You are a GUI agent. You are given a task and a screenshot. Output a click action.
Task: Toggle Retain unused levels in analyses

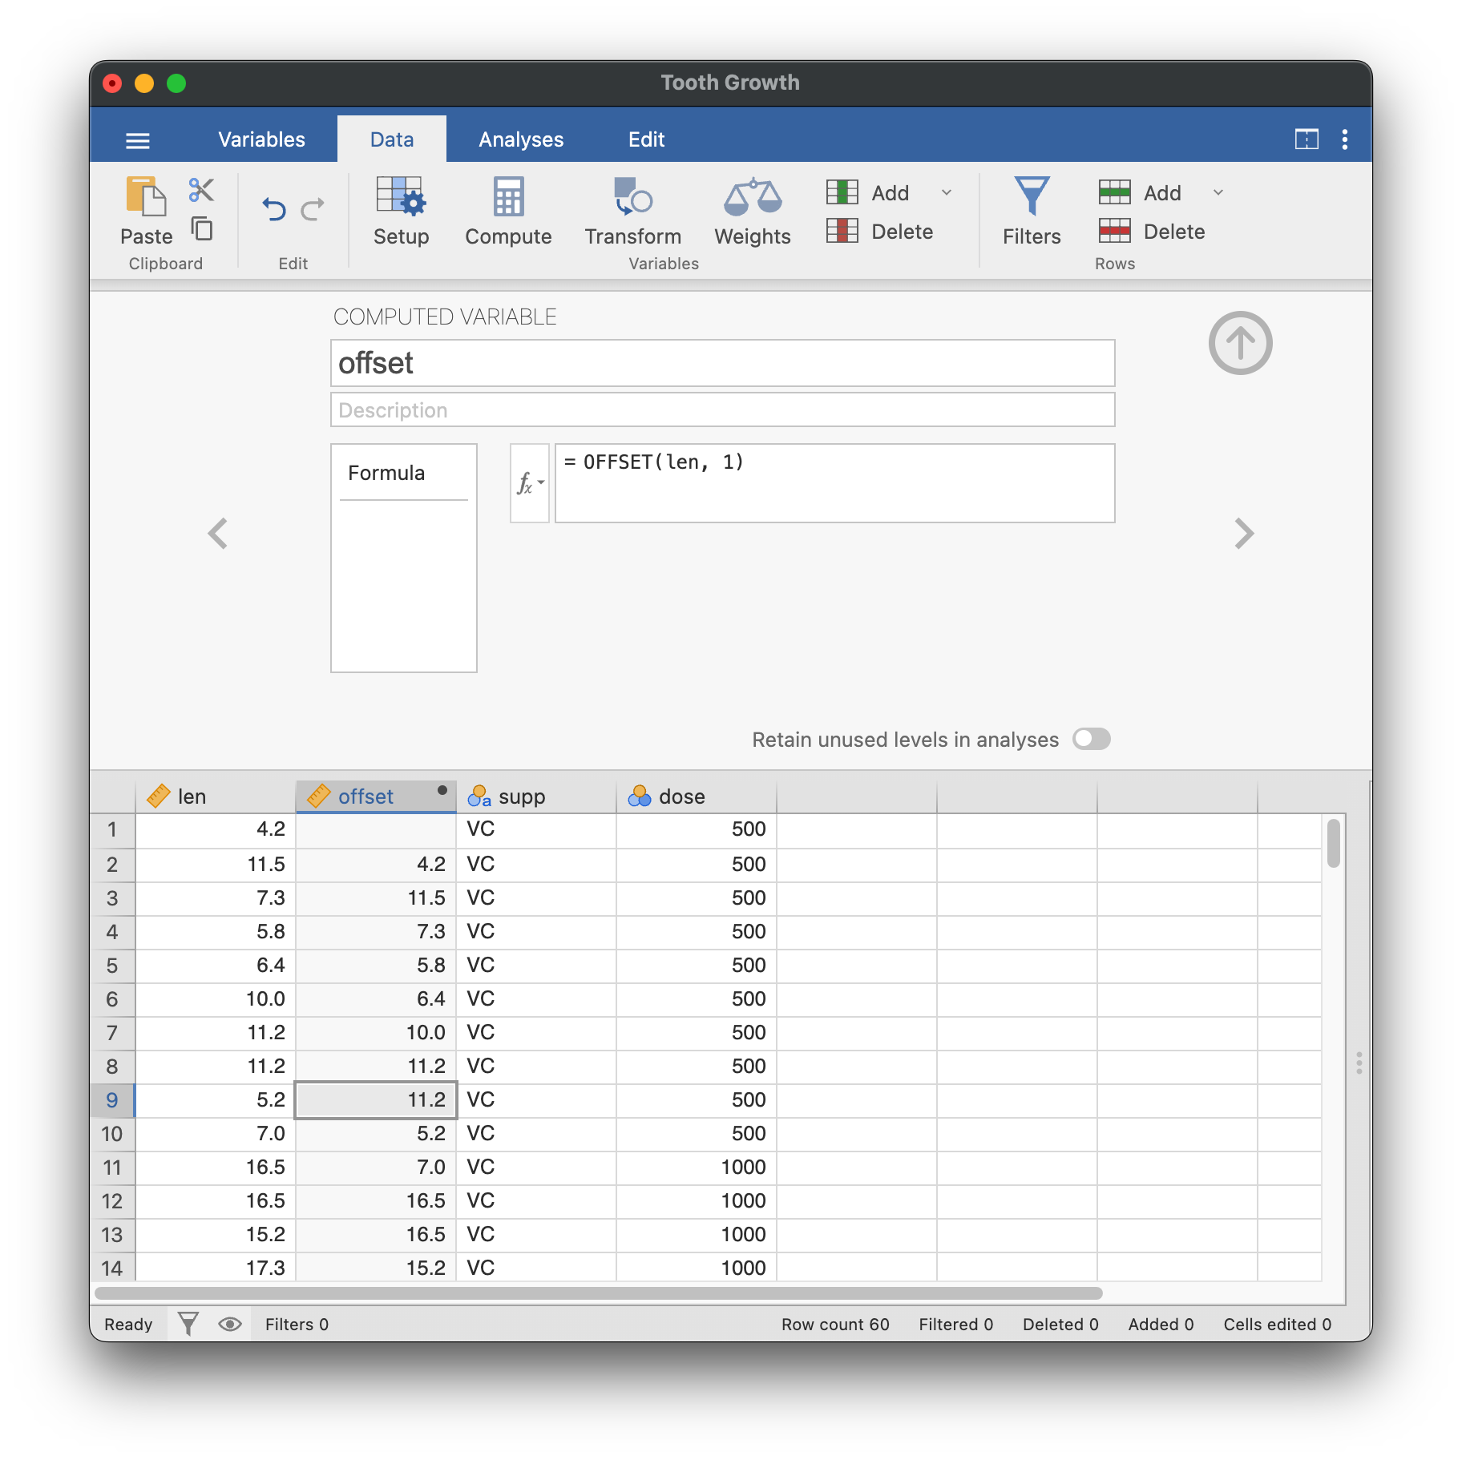pyautogui.click(x=1091, y=739)
